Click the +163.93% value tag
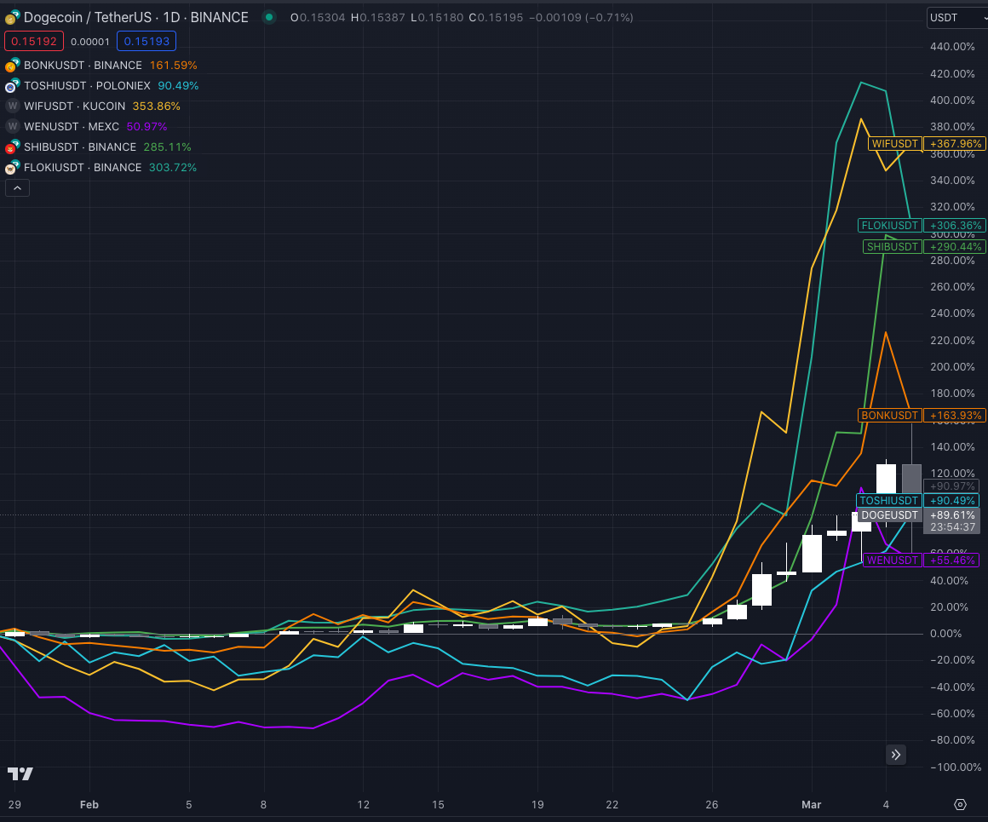Image resolution: width=988 pixels, height=822 pixels. tap(956, 416)
